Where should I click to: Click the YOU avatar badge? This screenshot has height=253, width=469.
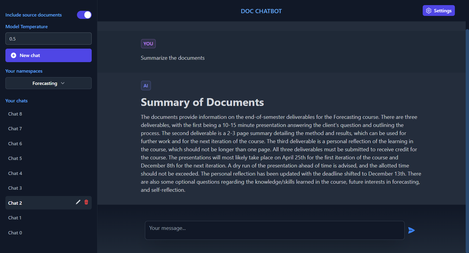pos(148,44)
